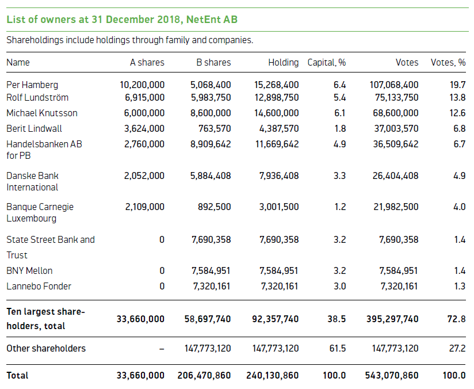Click Per Hamberg's holding 15,268,400

[276, 85]
